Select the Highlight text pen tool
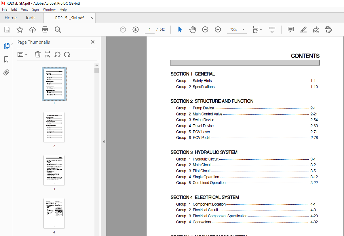344x236 pixels. pyautogui.click(x=303, y=30)
